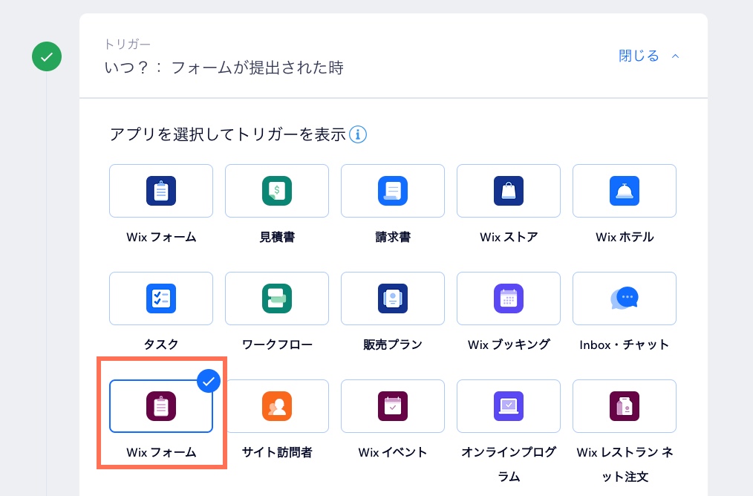Click the Inbox・チャット label text

tap(625, 345)
